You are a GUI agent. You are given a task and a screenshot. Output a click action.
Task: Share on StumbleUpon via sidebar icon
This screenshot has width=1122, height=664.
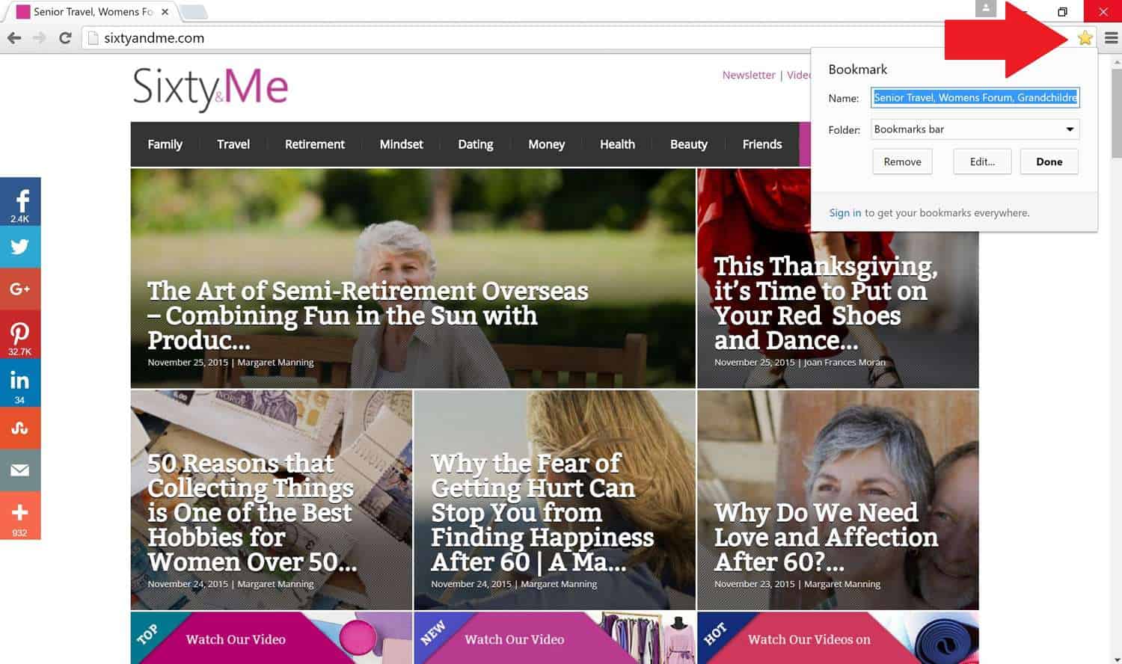(x=20, y=428)
